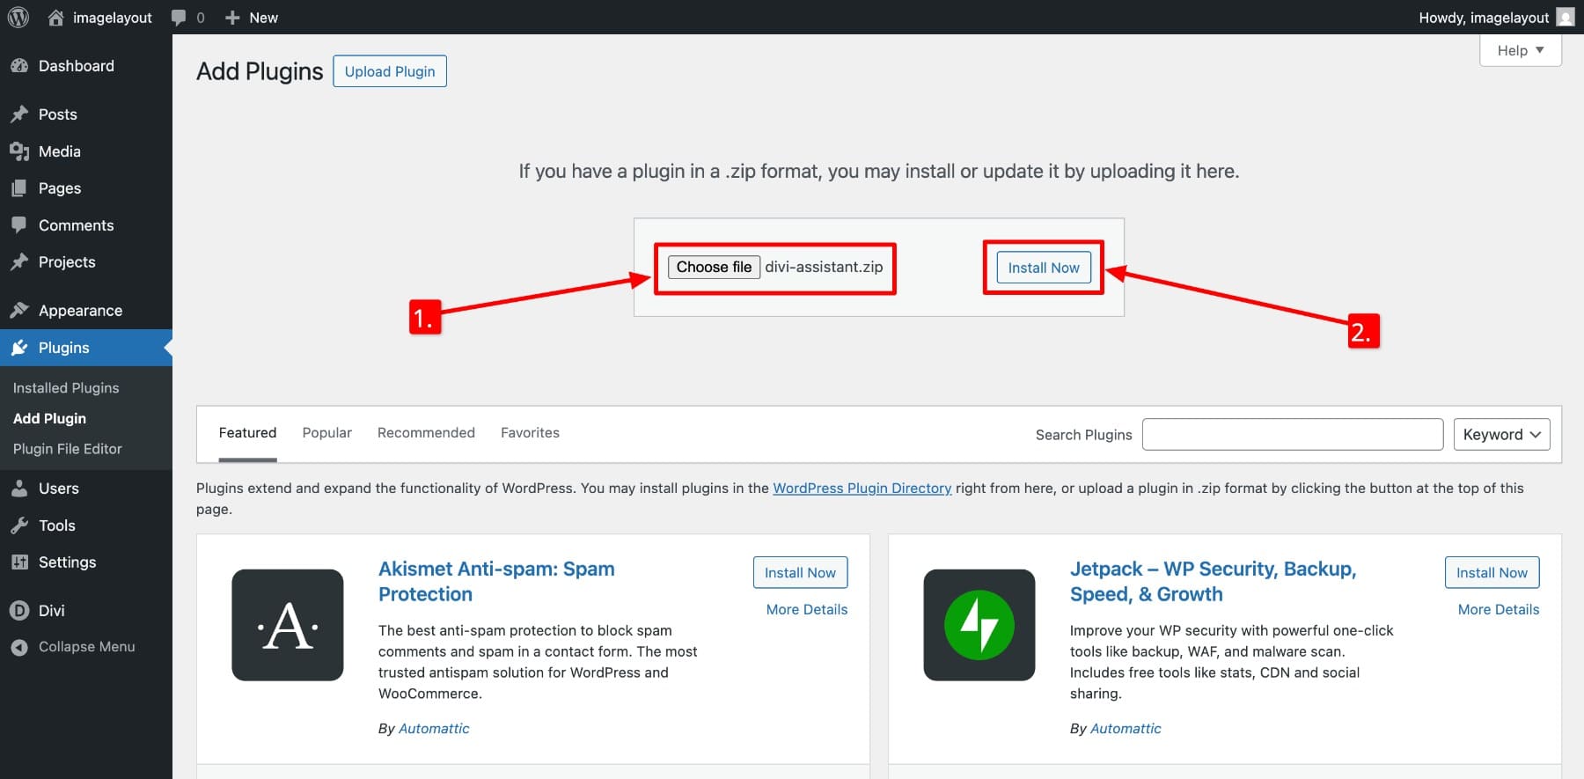Click the Comments bubble icon in sidebar
1584x779 pixels.
point(19,224)
